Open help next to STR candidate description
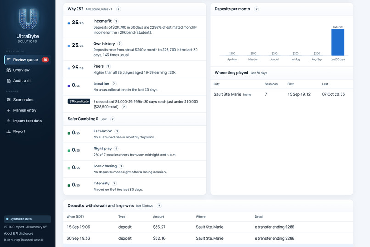The image size is (370, 247). (124, 107)
